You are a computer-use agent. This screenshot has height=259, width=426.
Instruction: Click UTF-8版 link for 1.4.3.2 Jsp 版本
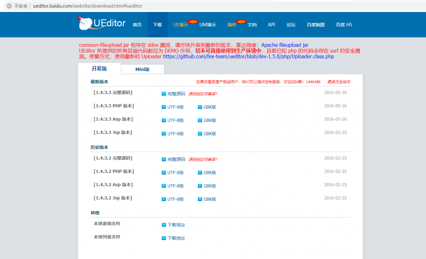[176, 199]
